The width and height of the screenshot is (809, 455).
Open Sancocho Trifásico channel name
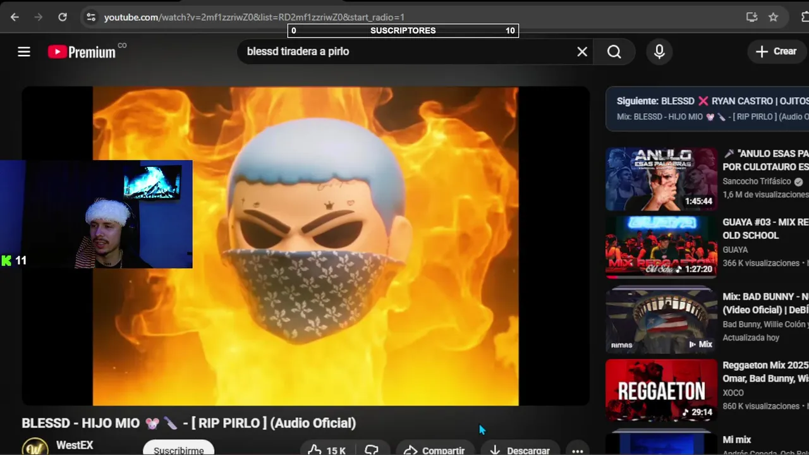point(758,181)
